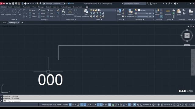Screen dimensions: 195x109
Task: Toggle polar tracking in status bar
Action: (x=88, y=105)
